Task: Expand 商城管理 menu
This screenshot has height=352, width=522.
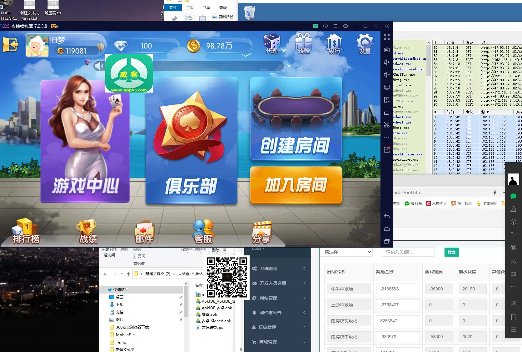Action: pos(279,342)
